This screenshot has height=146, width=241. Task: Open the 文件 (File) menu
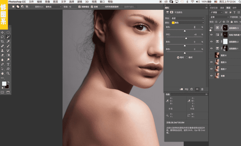click(x=31, y=2)
